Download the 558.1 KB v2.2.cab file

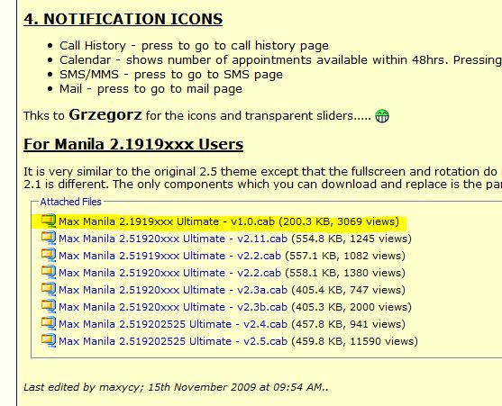(x=169, y=273)
